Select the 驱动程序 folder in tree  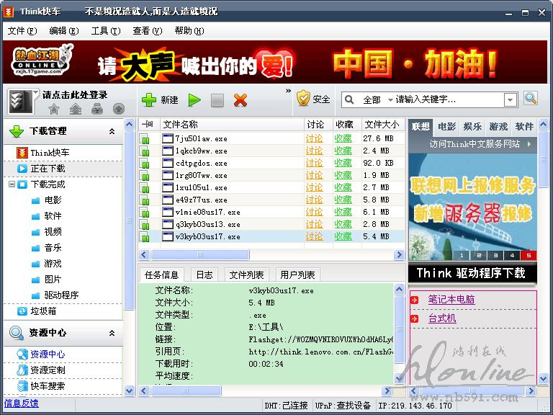[x=61, y=295]
